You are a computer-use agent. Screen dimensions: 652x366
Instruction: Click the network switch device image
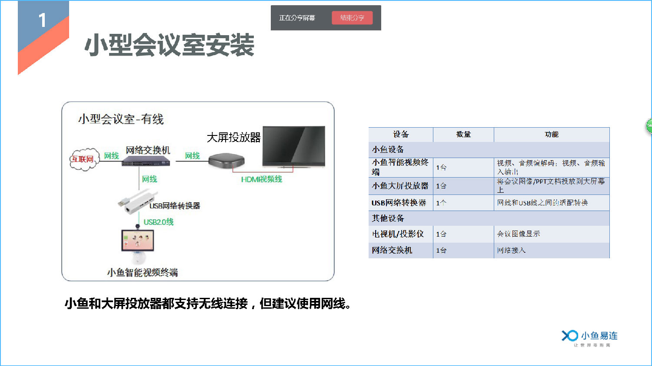pyautogui.click(x=145, y=162)
